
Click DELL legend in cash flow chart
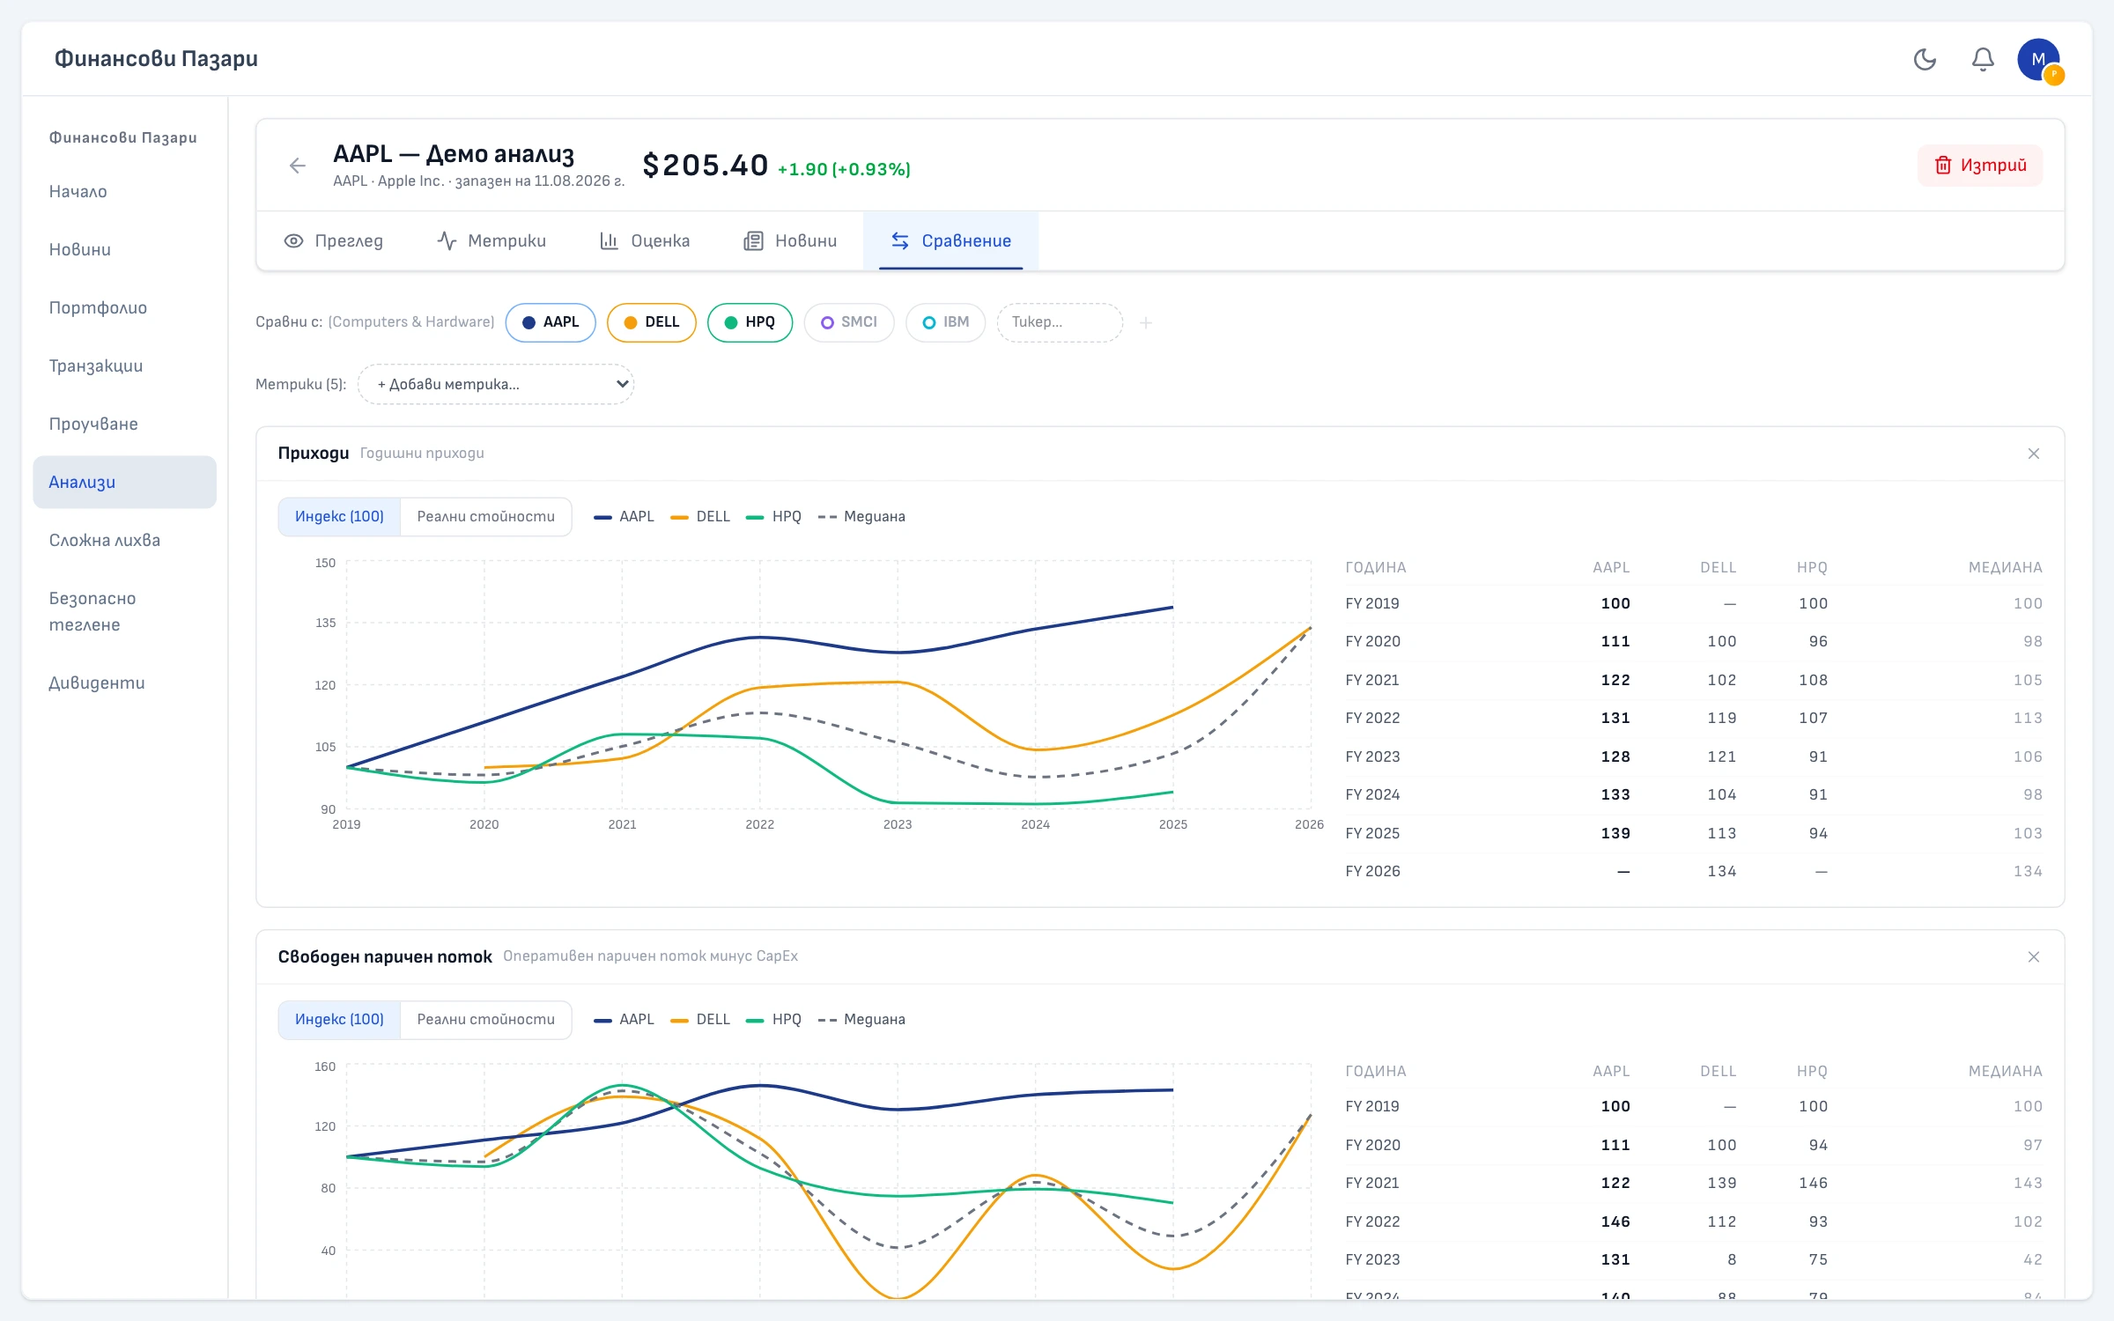[x=700, y=1020]
